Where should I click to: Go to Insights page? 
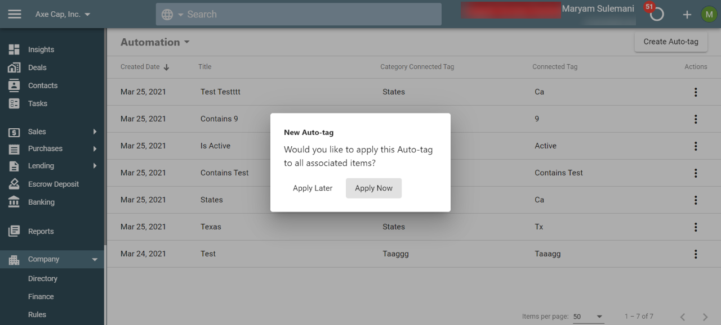(41, 49)
